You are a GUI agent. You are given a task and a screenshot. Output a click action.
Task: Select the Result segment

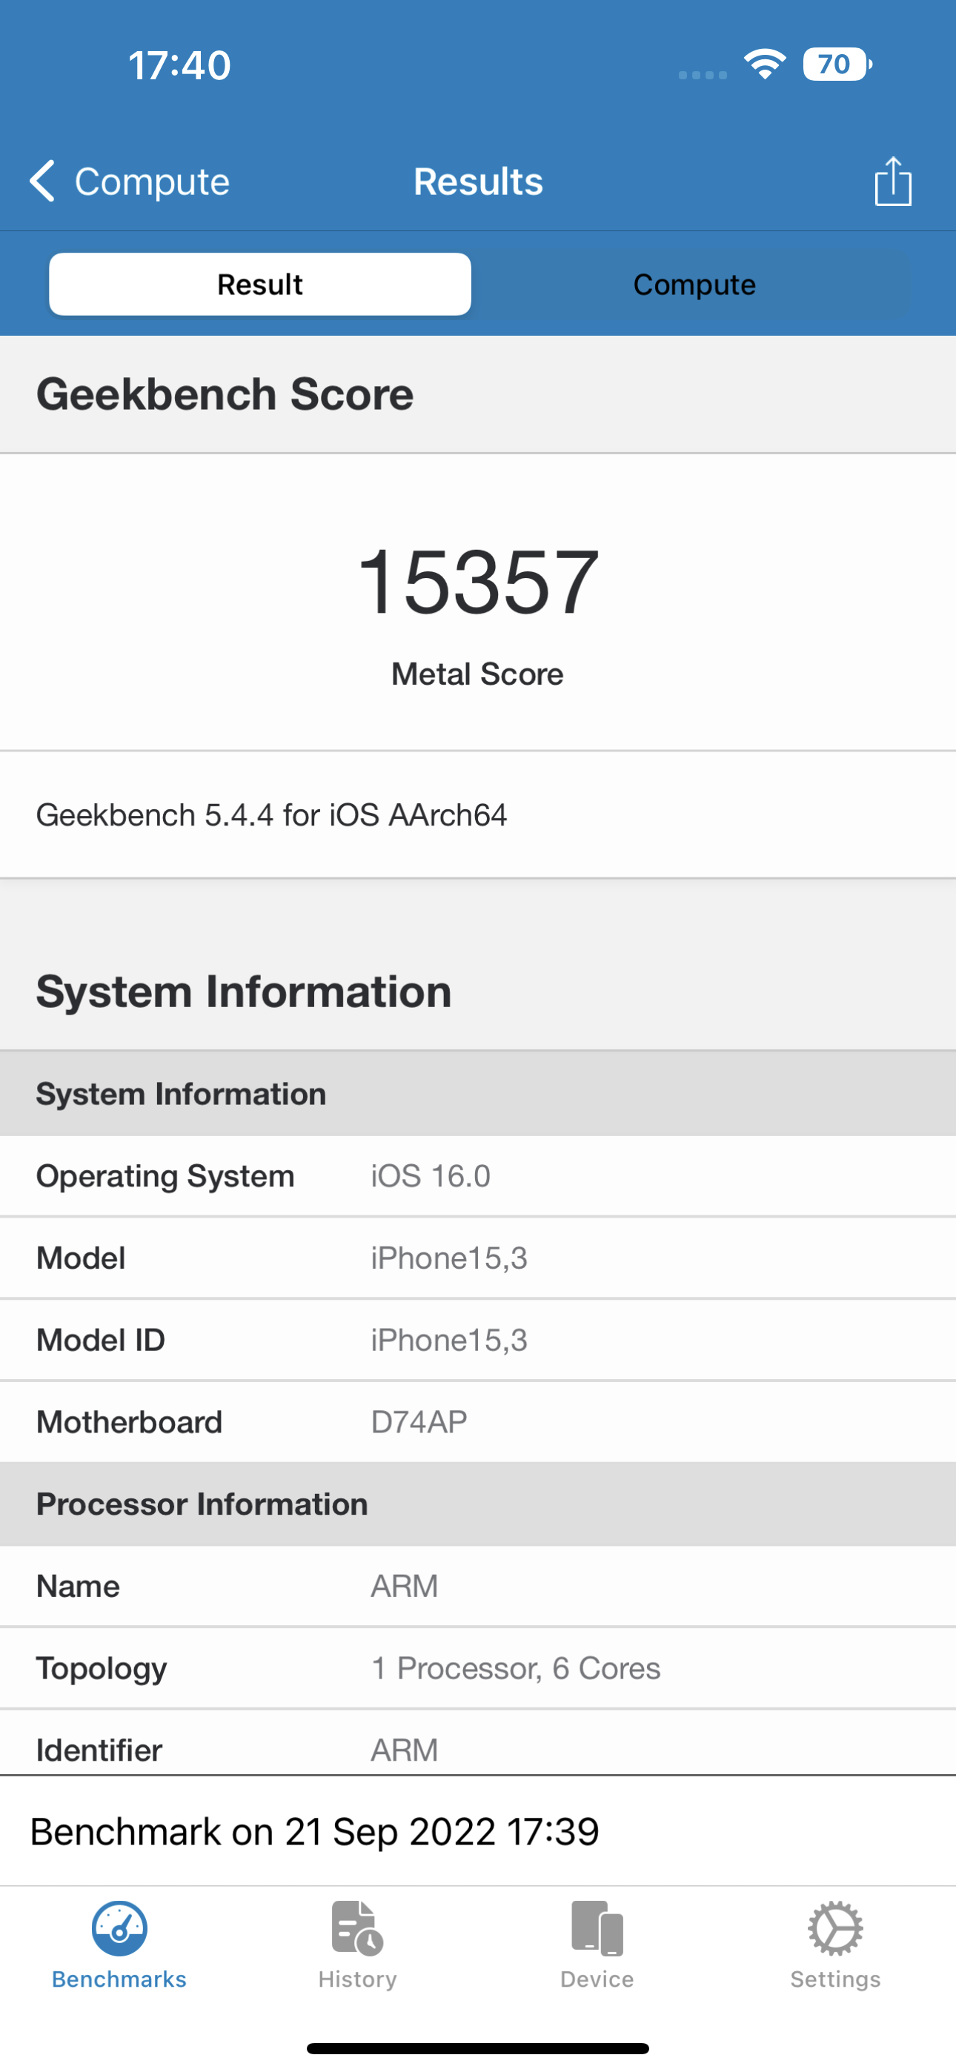(260, 284)
